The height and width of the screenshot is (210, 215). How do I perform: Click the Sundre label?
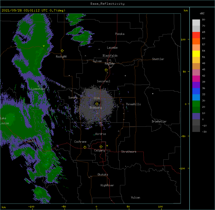click(x=73, y=98)
